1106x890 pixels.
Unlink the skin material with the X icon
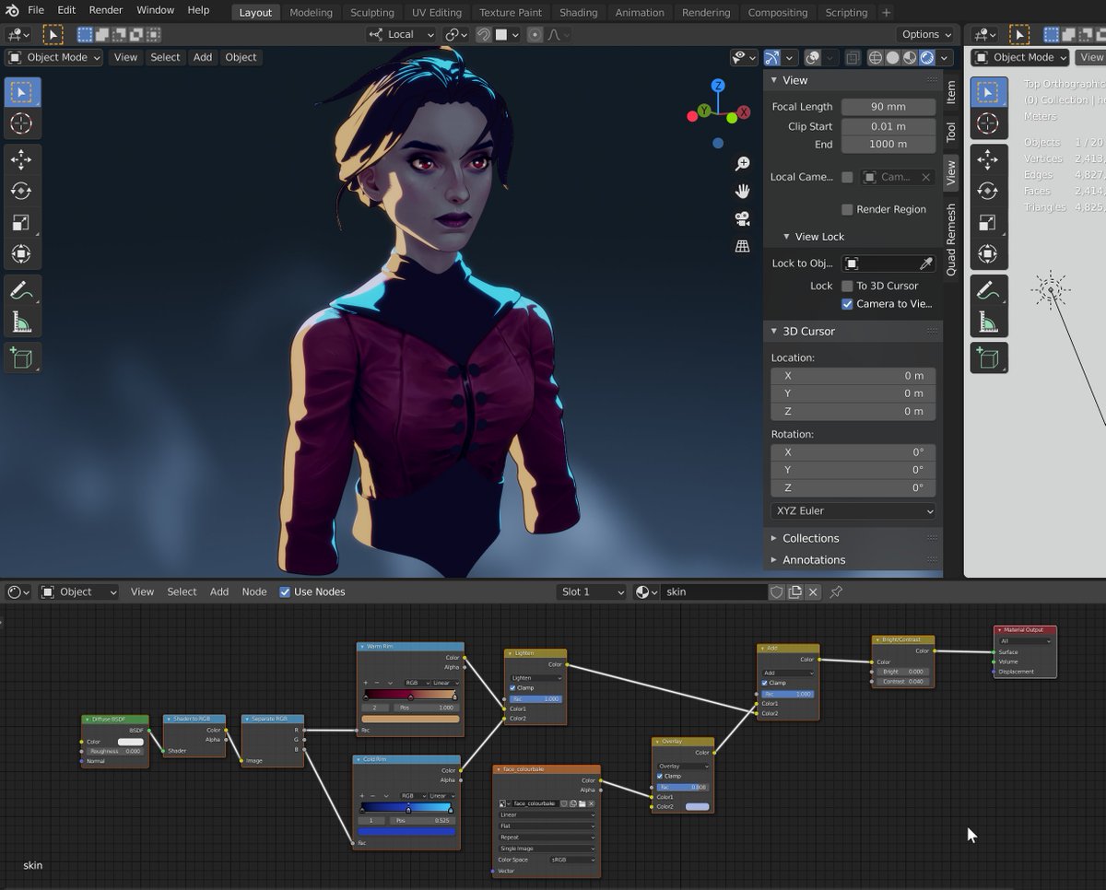[812, 591]
